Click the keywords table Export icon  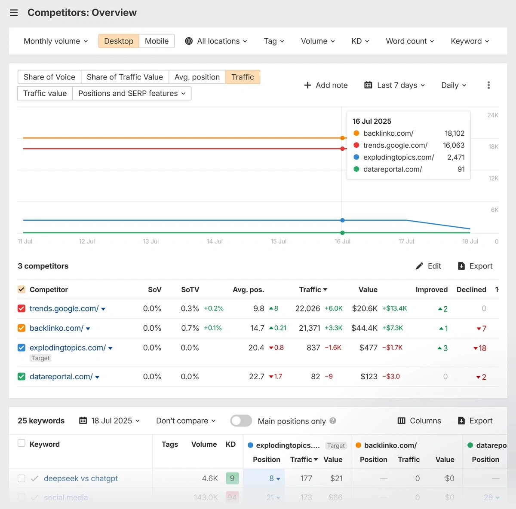461,421
